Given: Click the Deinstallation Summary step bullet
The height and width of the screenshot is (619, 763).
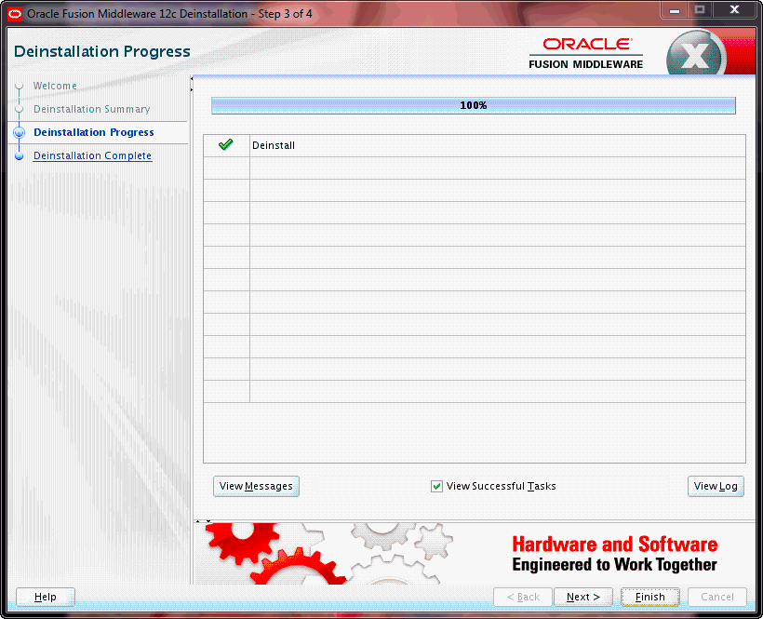Looking at the screenshot, I should tap(20, 109).
